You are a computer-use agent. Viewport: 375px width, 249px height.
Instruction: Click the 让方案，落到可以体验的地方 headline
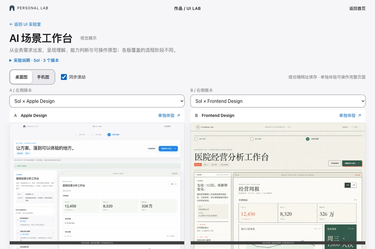pos(45,148)
